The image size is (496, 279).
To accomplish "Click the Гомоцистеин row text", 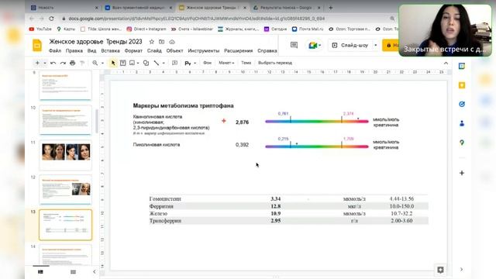I will 165,198.
